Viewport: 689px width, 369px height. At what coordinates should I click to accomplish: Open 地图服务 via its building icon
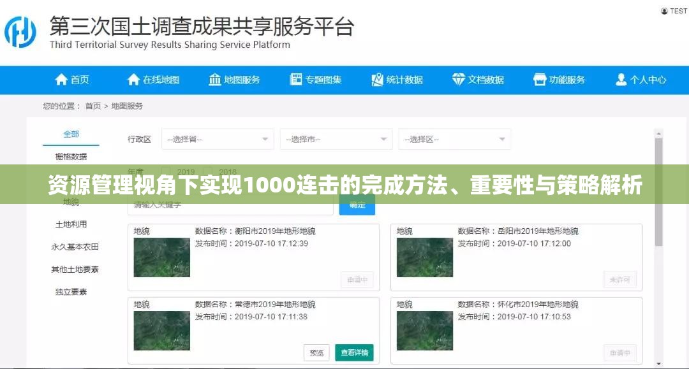214,80
